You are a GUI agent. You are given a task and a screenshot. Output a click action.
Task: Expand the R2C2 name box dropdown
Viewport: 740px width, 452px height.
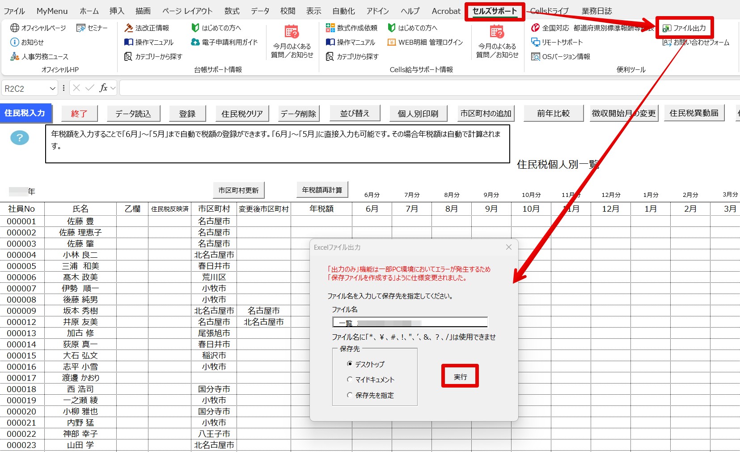click(x=53, y=88)
